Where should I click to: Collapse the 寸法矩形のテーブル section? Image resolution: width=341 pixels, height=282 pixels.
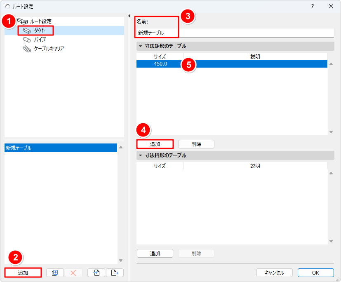141,46
